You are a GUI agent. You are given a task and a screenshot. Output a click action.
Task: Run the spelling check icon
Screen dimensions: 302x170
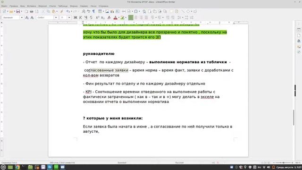point(89,11)
